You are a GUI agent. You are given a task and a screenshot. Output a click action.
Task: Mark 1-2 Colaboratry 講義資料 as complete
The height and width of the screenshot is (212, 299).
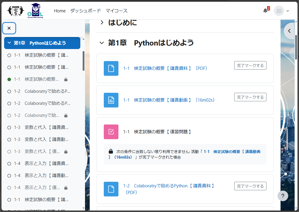[250, 186]
